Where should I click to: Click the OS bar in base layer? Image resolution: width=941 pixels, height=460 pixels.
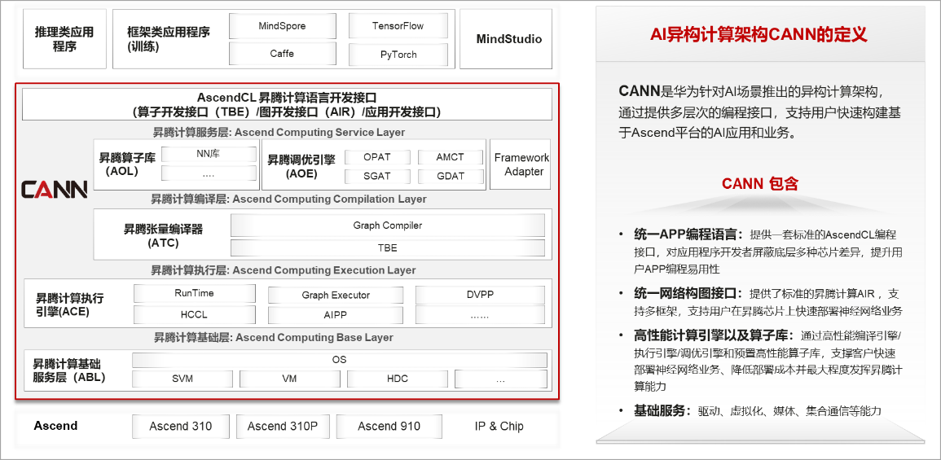339,360
